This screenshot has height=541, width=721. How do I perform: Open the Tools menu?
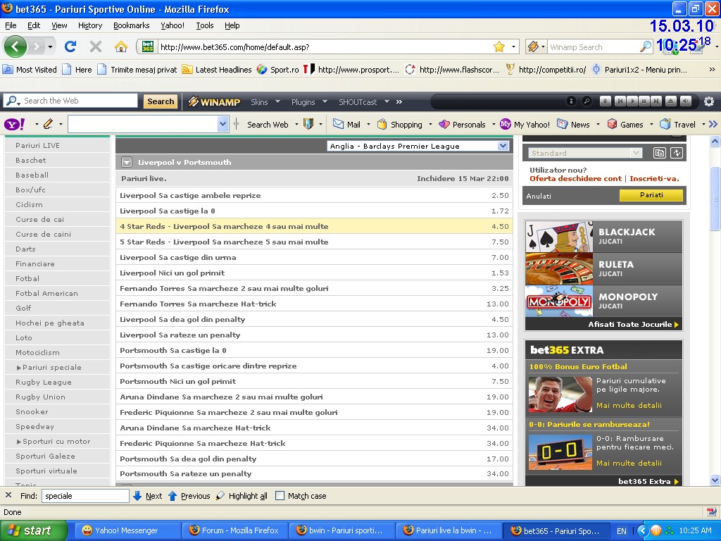(205, 25)
